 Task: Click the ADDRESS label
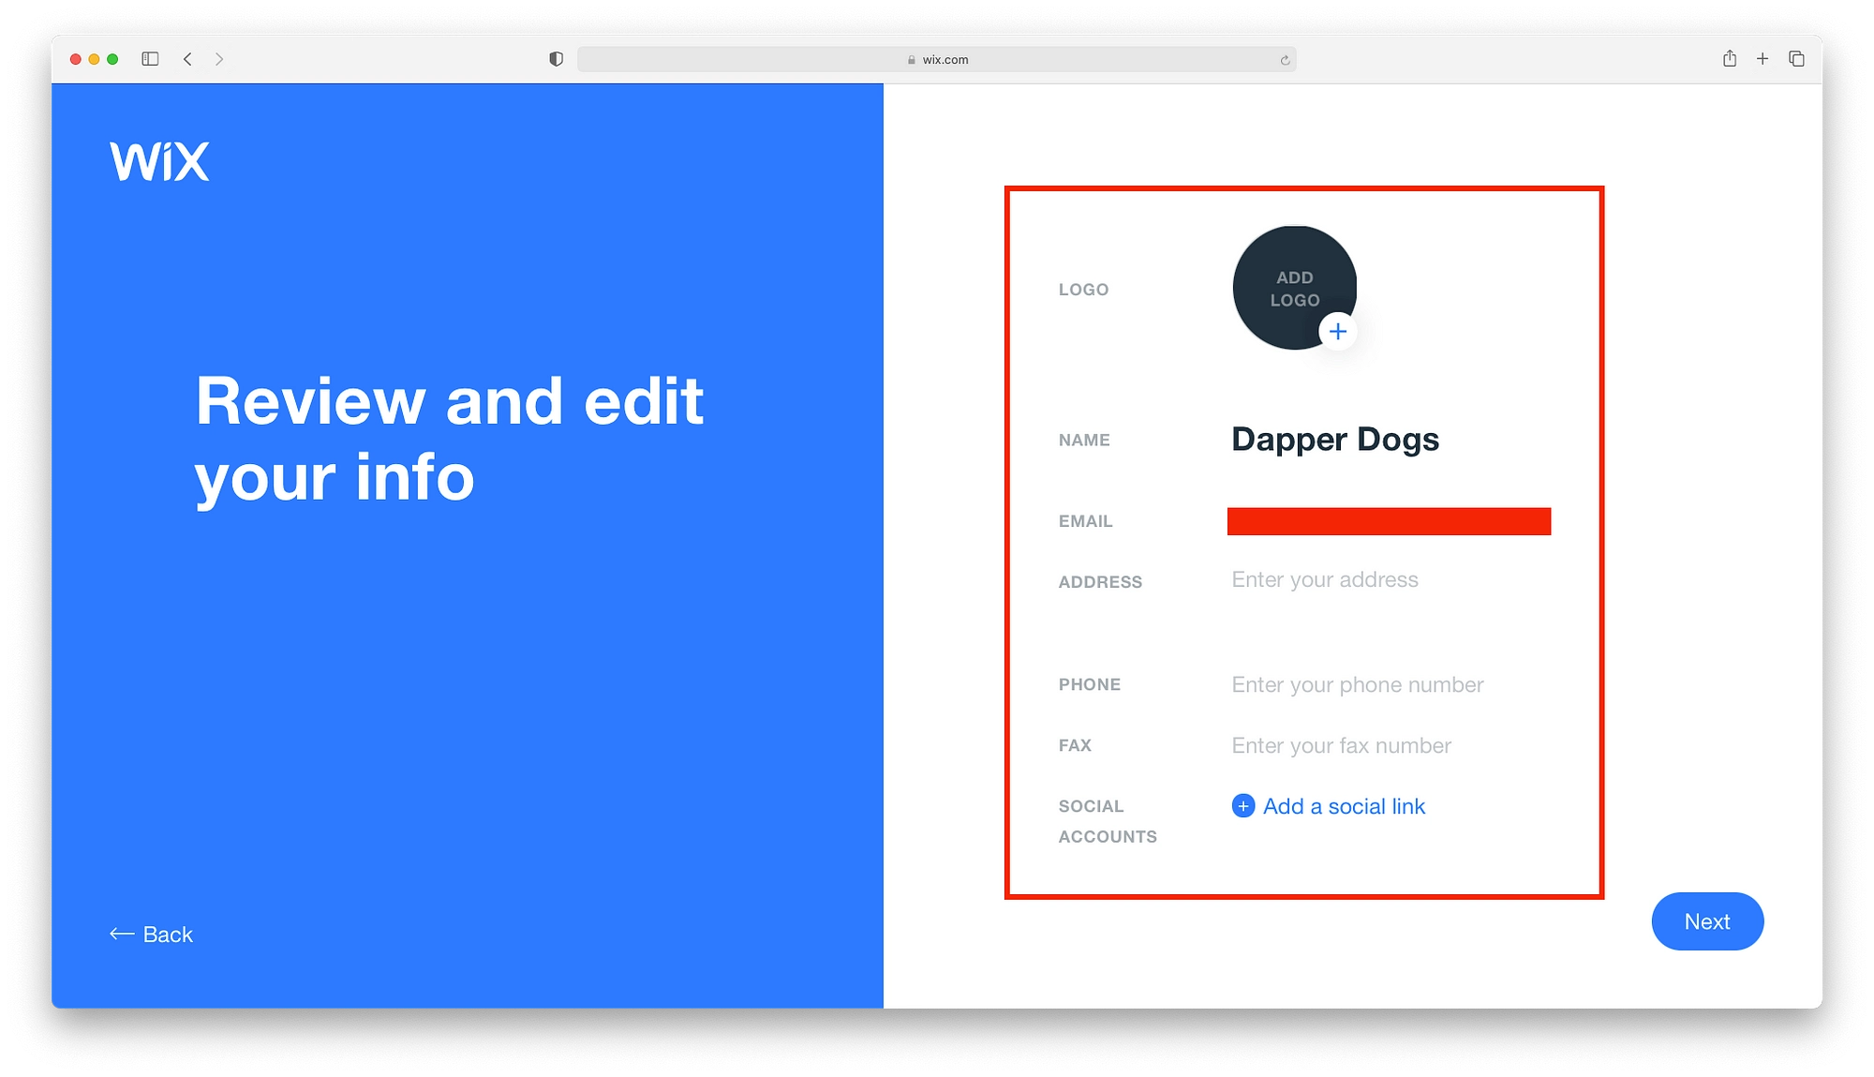click(x=1100, y=582)
